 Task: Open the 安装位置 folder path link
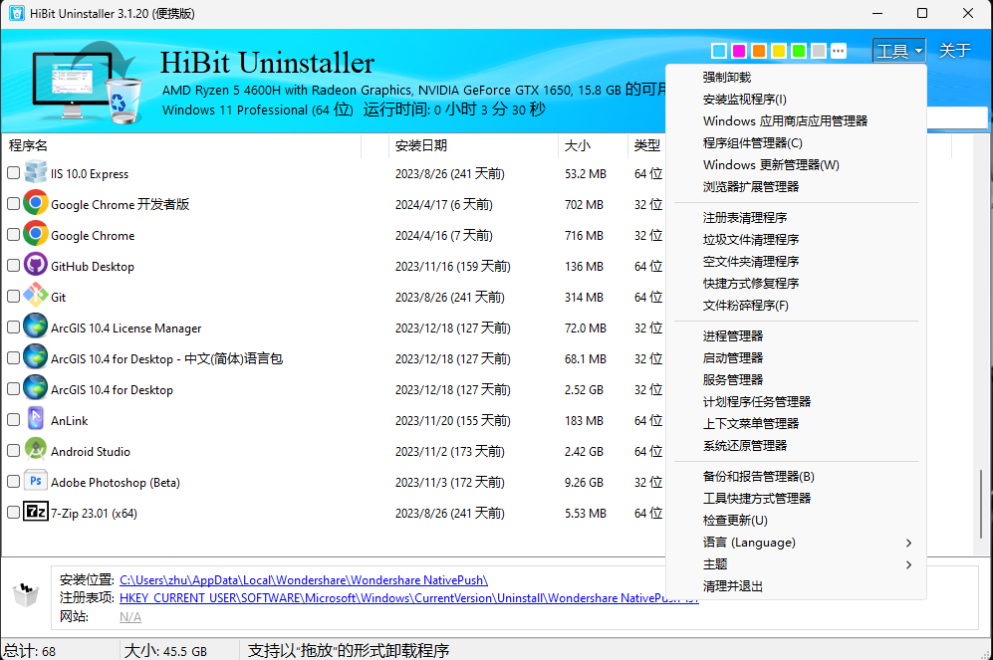pos(304,579)
